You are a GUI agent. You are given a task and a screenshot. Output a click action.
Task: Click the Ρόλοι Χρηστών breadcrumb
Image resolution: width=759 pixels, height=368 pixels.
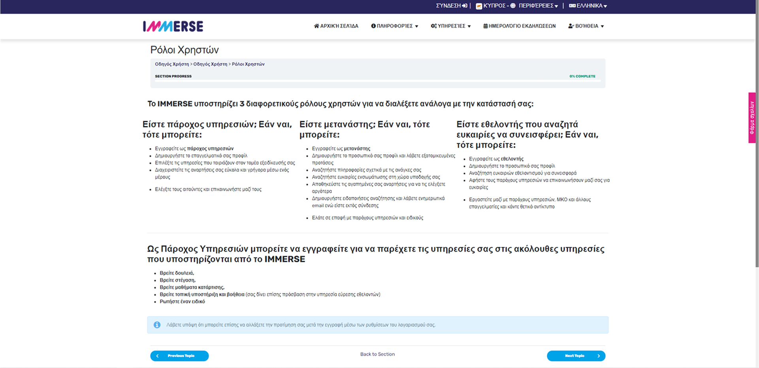[248, 64]
